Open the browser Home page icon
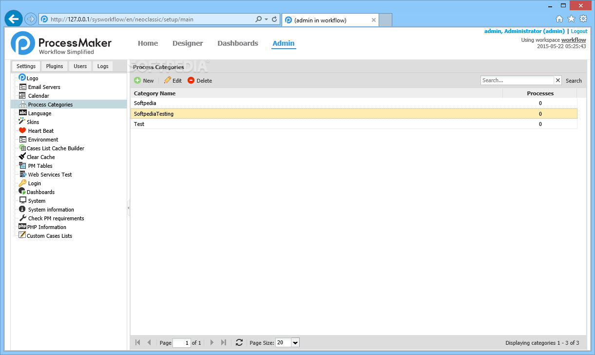595x355 pixels. point(559,19)
